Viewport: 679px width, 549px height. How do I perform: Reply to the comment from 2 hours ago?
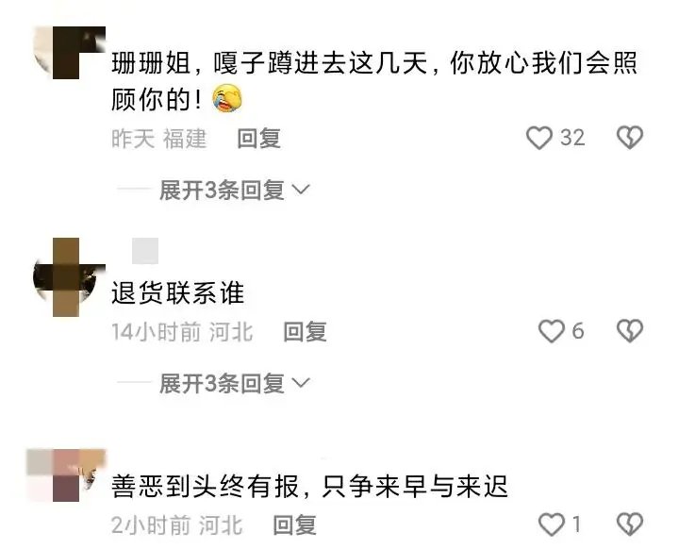(294, 525)
